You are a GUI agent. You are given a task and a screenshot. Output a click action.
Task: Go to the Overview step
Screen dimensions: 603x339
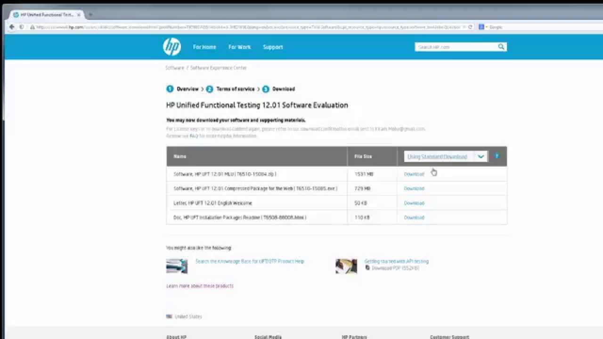(187, 89)
